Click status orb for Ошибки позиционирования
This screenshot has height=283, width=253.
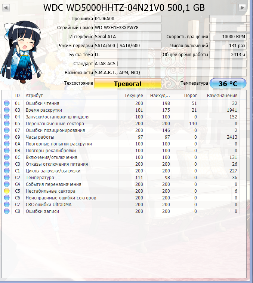7,130
